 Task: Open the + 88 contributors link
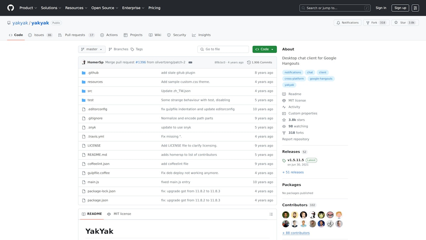(296, 233)
